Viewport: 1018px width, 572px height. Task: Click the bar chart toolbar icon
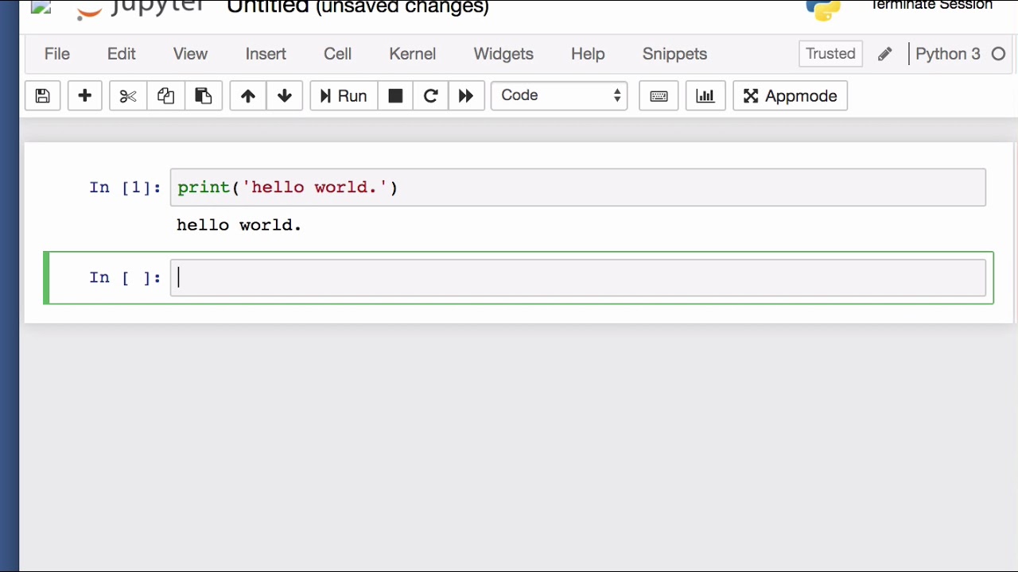click(705, 96)
